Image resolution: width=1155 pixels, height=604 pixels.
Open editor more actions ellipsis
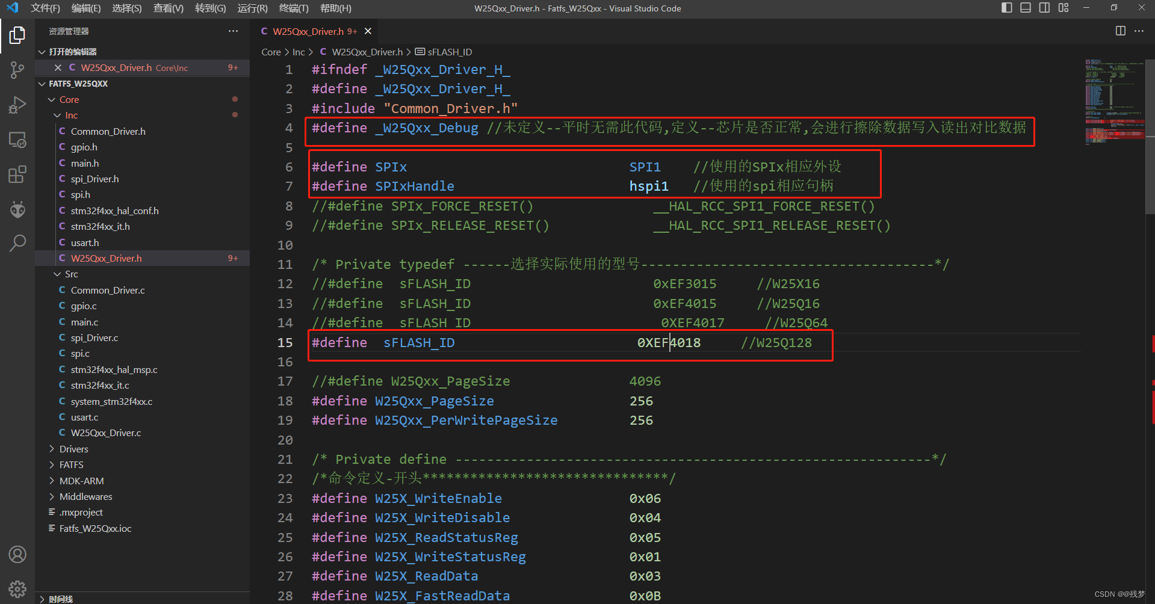pyautogui.click(x=1139, y=31)
